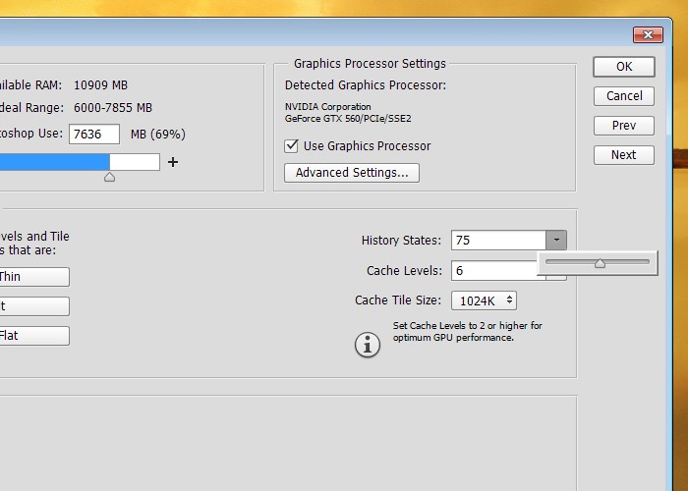The image size is (688, 491).
Task: Click the info icon next to the cache tip
Action: (x=367, y=345)
